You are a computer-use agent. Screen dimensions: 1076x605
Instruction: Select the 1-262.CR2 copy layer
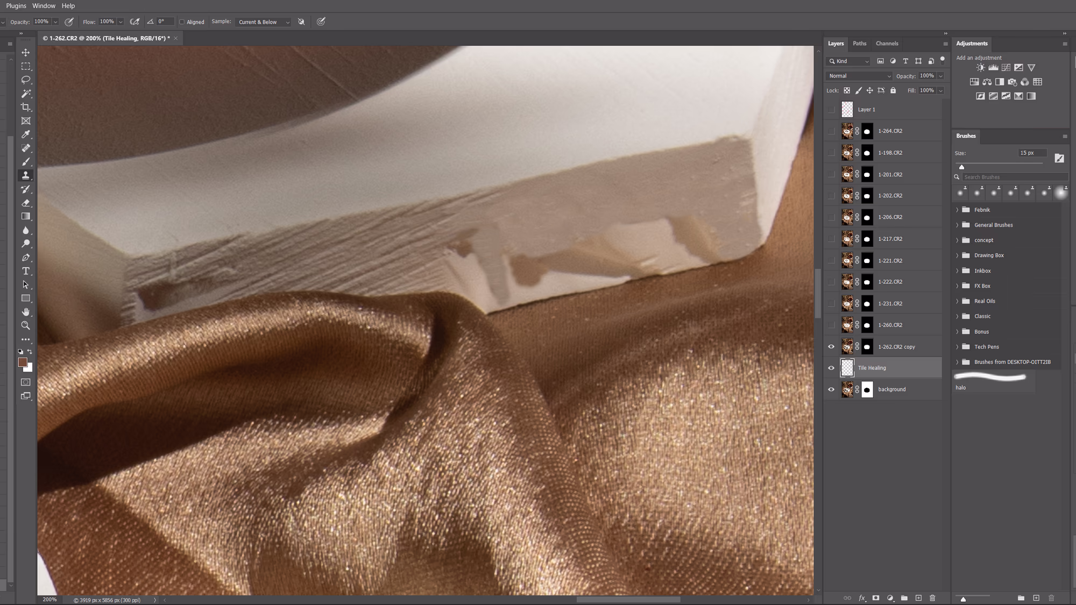[x=896, y=347]
